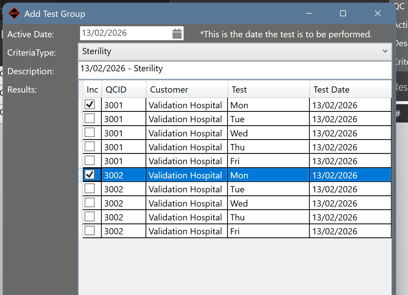This screenshot has width=408, height=295.
Task: Edit the Description text field
Action: (x=235, y=70)
